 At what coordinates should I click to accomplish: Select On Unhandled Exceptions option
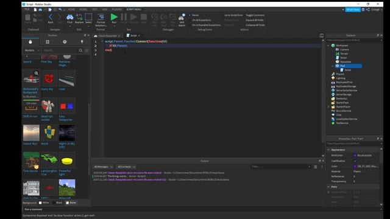206,25
